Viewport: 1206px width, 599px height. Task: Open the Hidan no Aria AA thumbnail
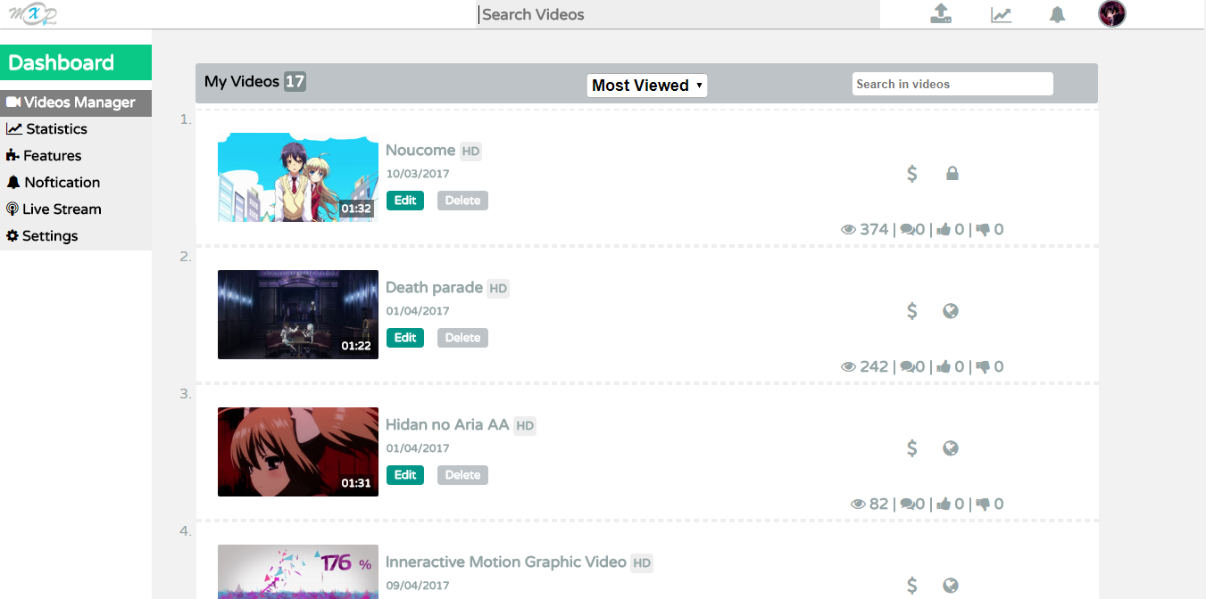tap(298, 452)
